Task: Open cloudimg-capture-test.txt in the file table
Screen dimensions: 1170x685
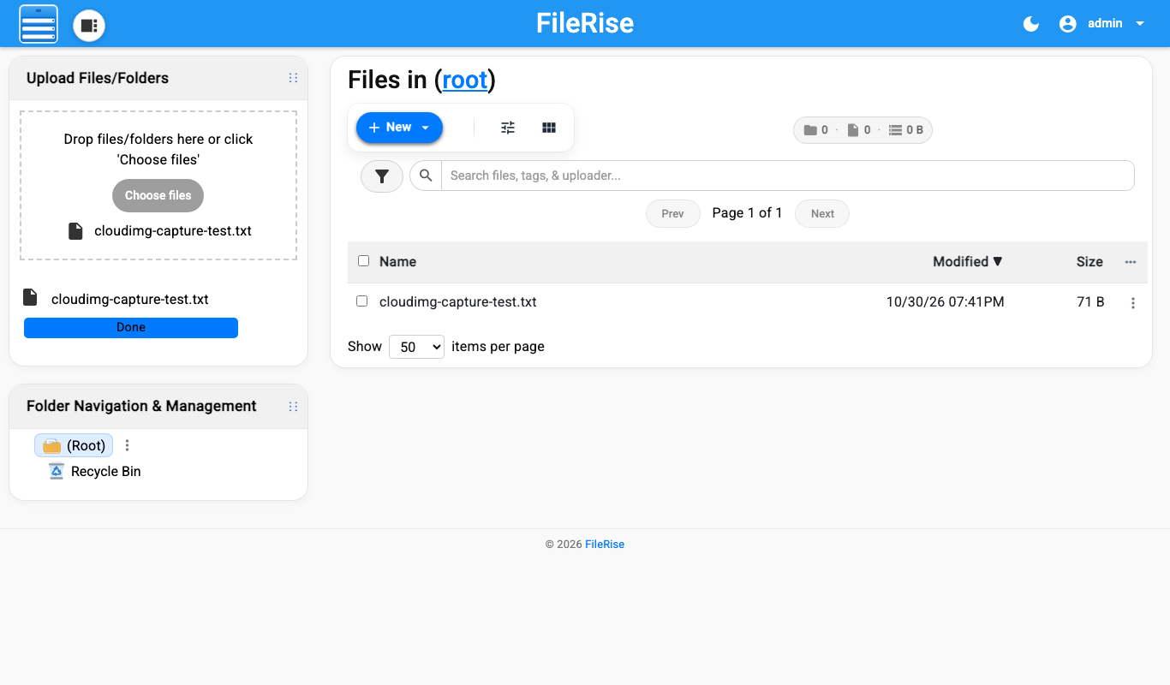Action: (458, 302)
